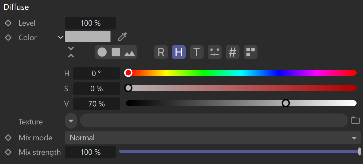Switch to the color wheel picker mode

[102, 52]
